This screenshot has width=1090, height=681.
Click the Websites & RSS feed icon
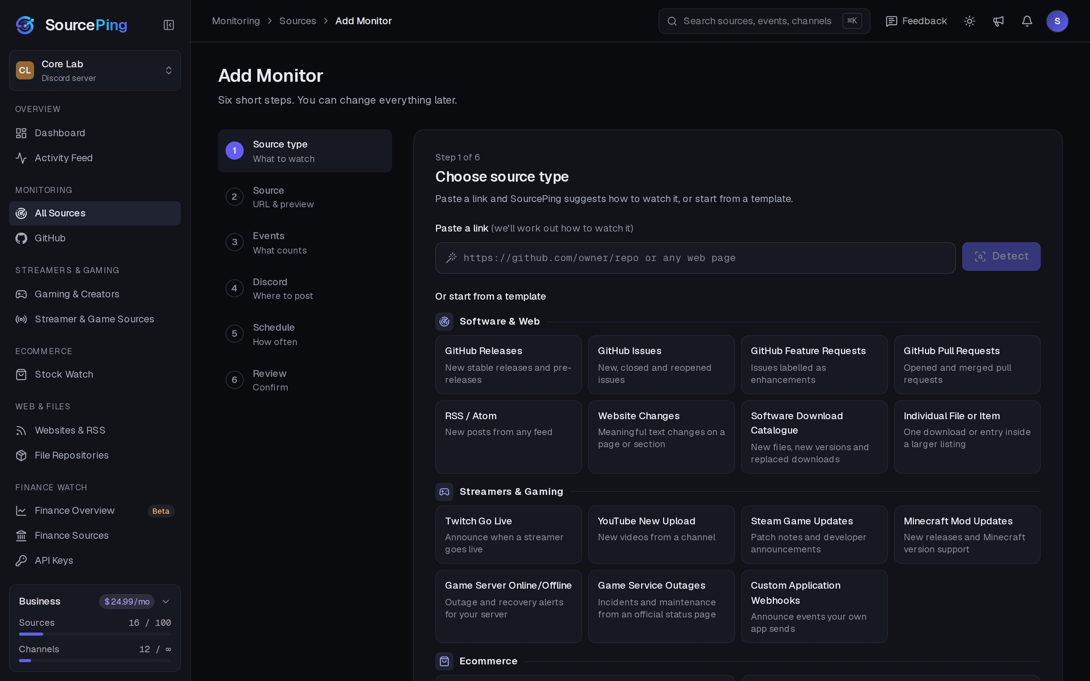21,430
